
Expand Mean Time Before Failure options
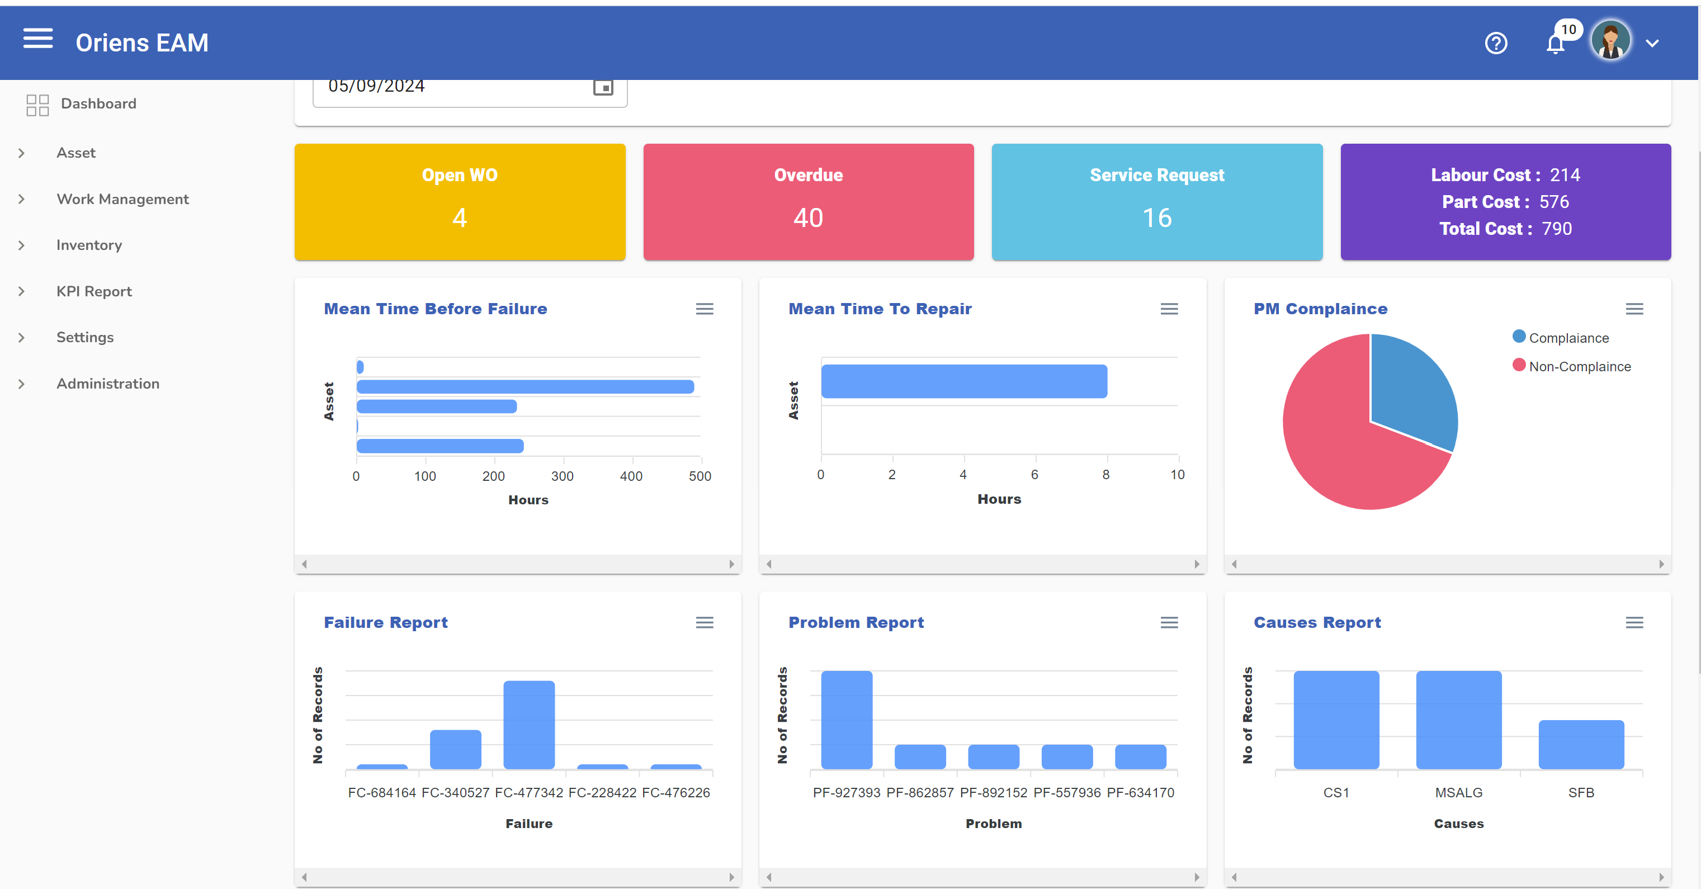[704, 308]
